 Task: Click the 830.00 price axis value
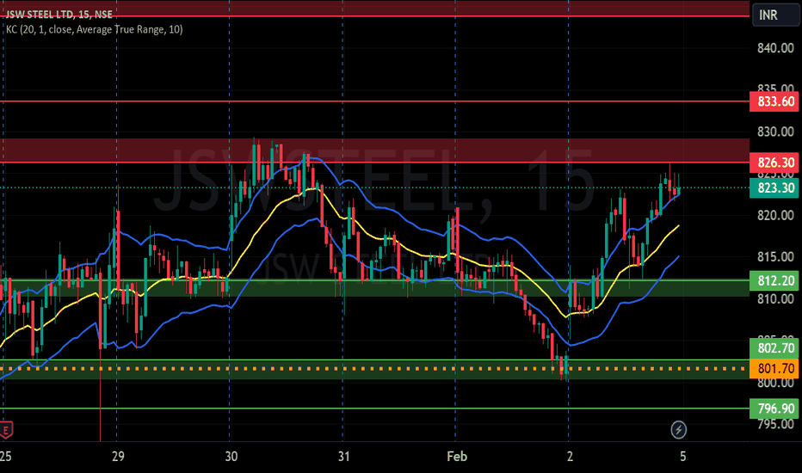pyautogui.click(x=775, y=132)
